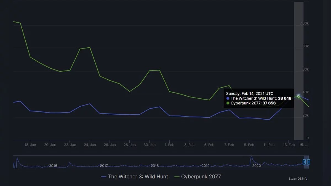This screenshot has height=186, width=331.
Task: Click the tooltip date header Sunday, Feb 14
Action: click(250, 94)
